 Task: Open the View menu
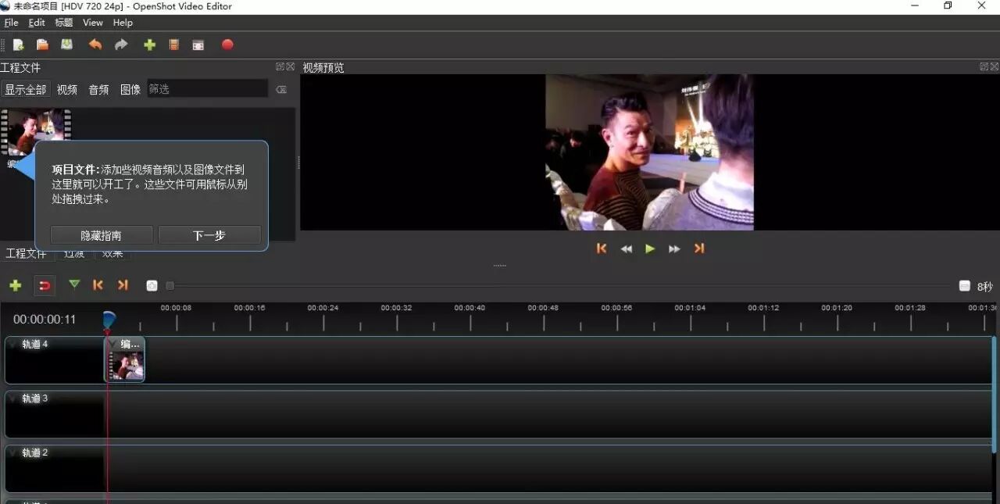click(93, 23)
